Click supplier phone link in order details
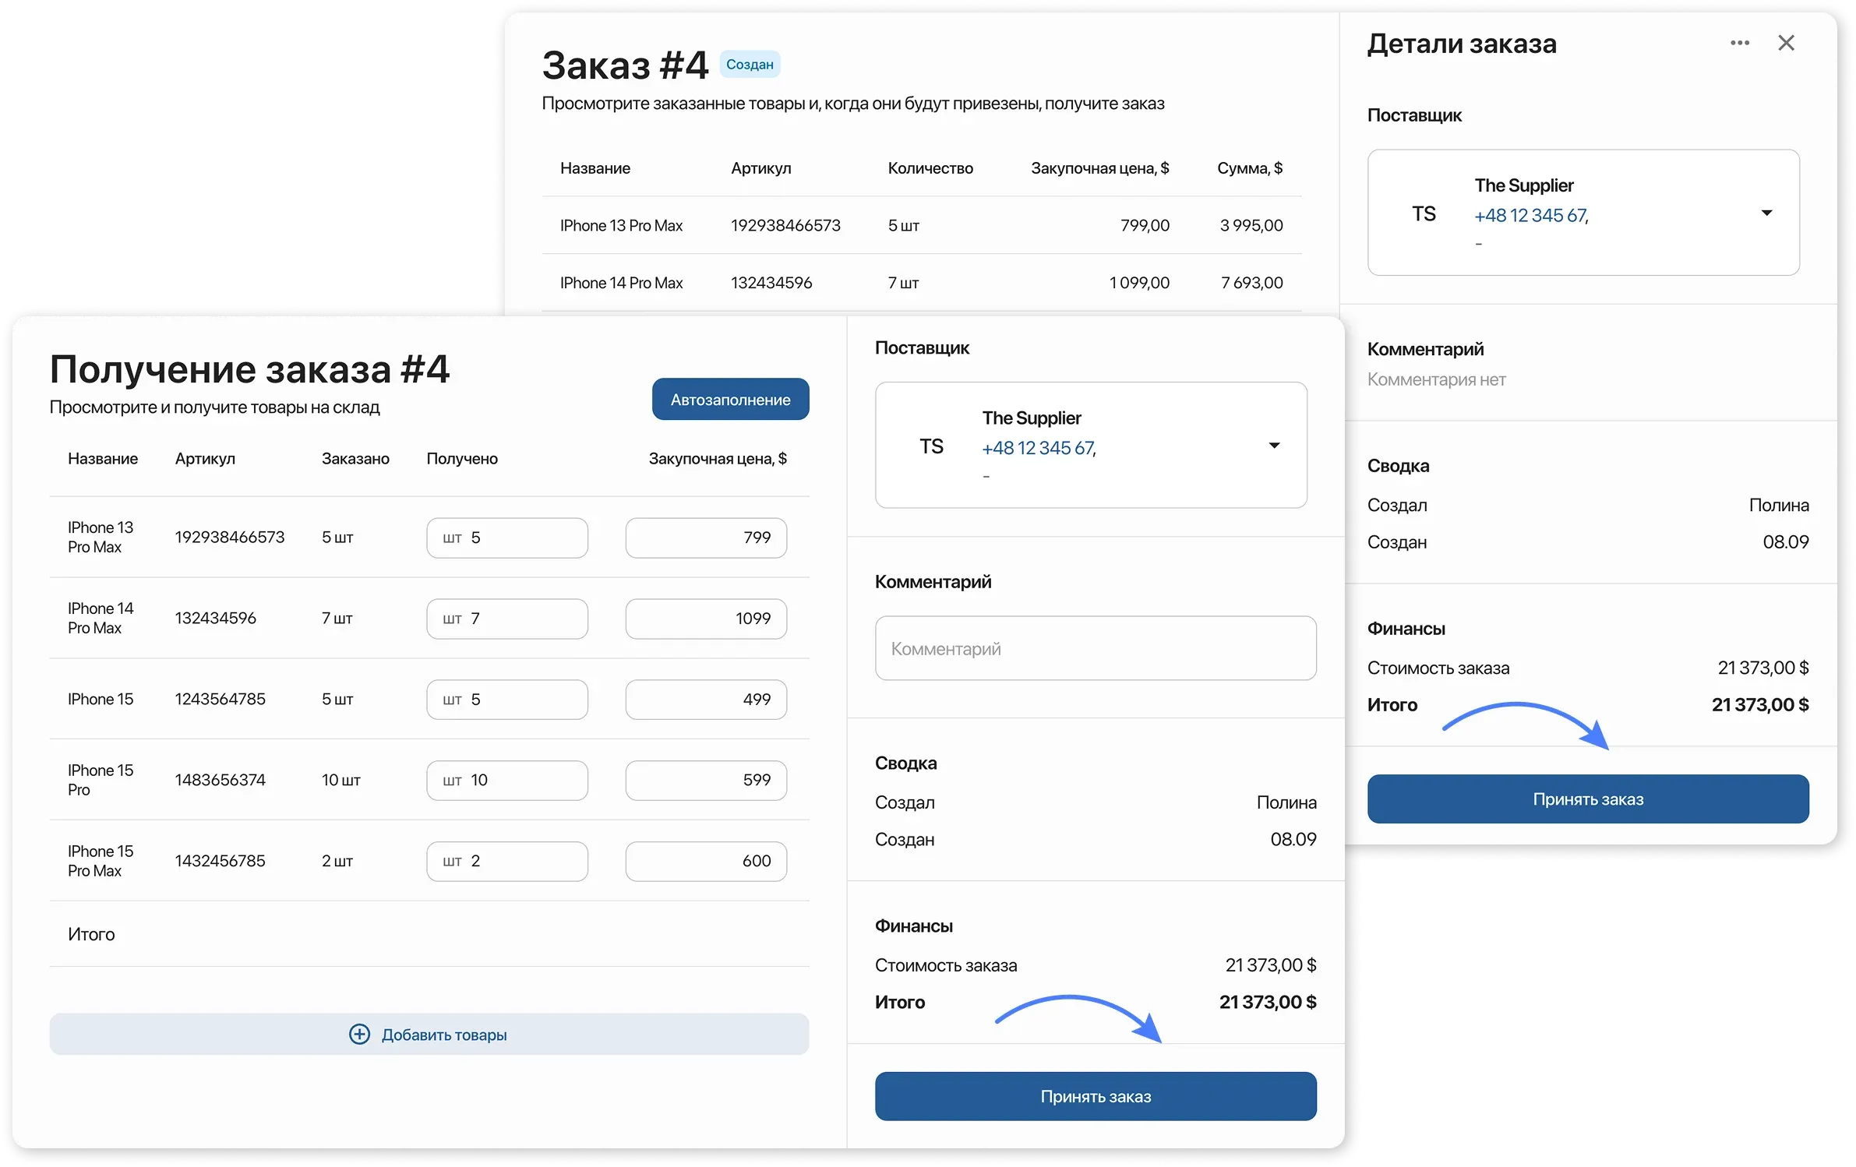Image resolution: width=1856 pixels, height=1167 pixels. pyautogui.click(x=1530, y=216)
